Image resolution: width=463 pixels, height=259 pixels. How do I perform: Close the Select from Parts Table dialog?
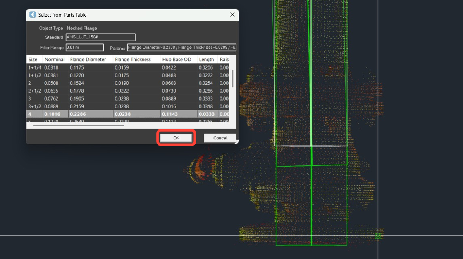point(232,14)
